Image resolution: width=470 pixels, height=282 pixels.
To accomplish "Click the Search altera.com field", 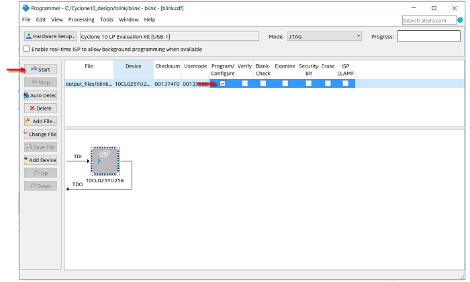I will point(429,20).
